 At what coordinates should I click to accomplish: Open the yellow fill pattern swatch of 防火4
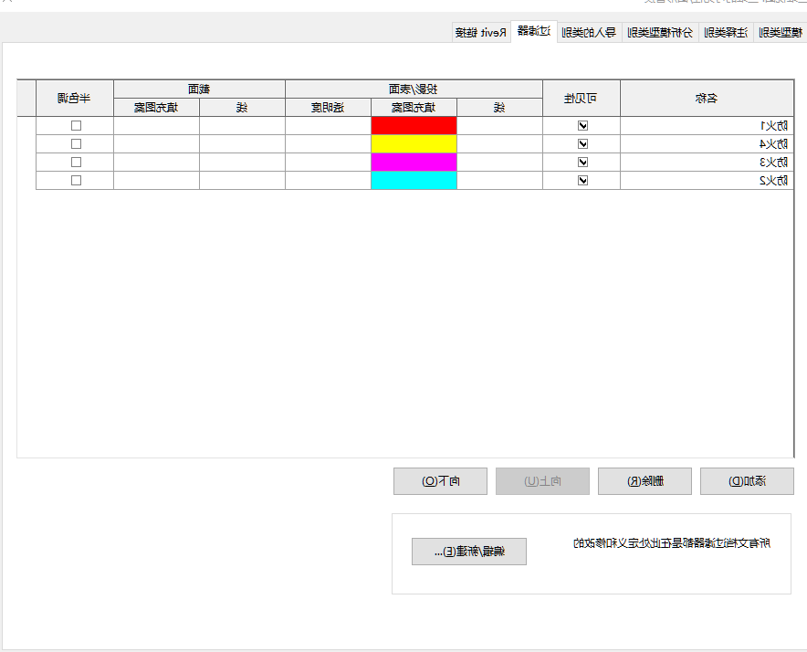point(414,144)
